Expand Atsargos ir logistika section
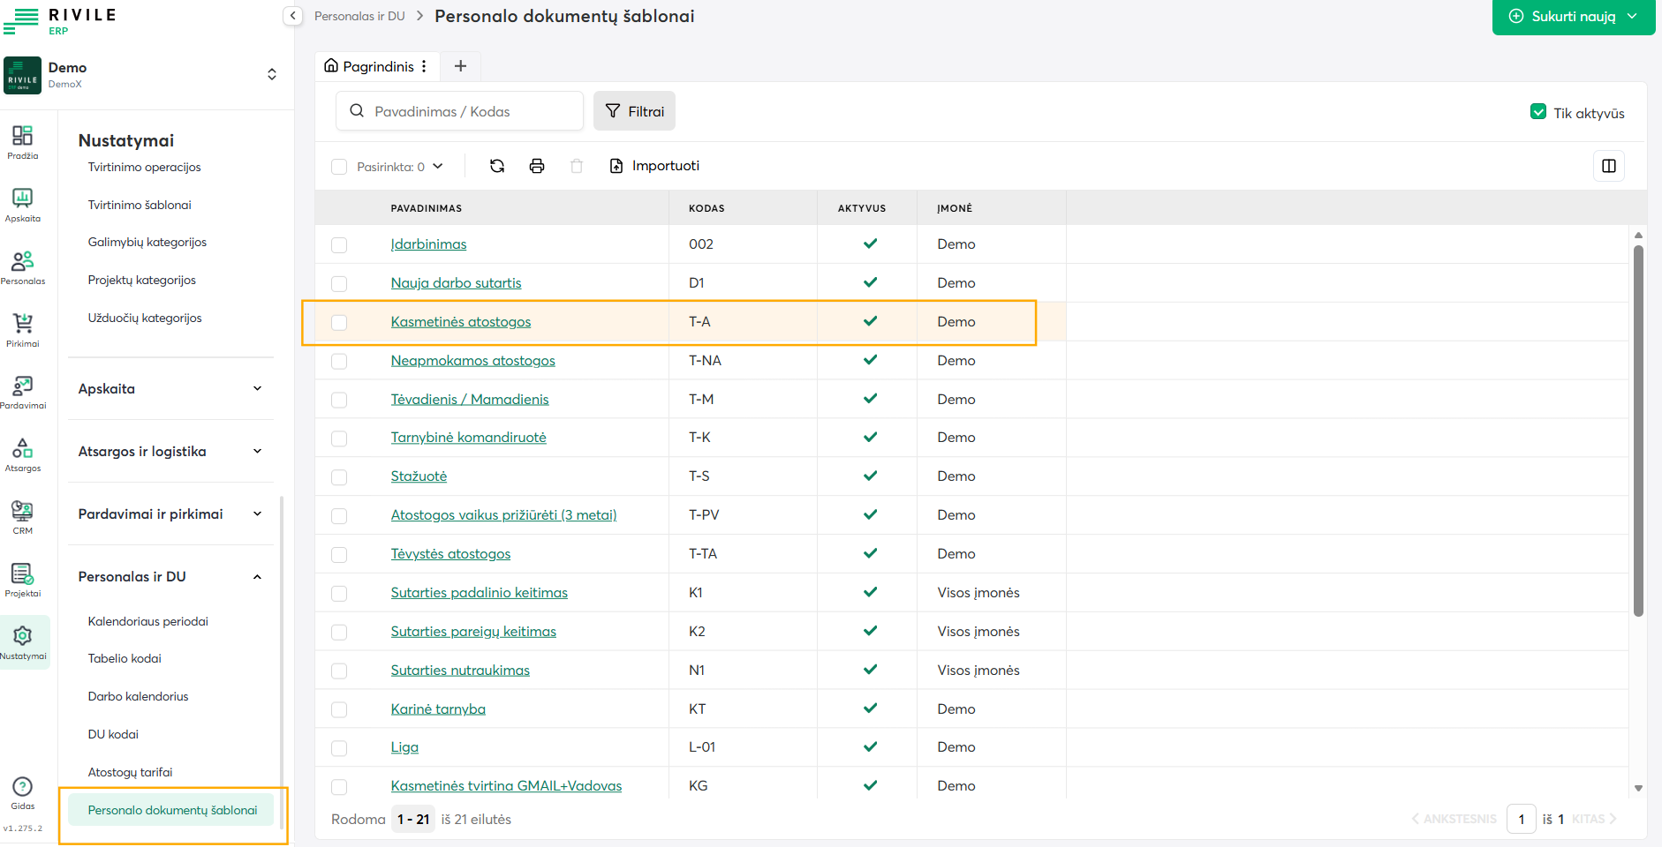This screenshot has width=1662, height=847. [171, 451]
